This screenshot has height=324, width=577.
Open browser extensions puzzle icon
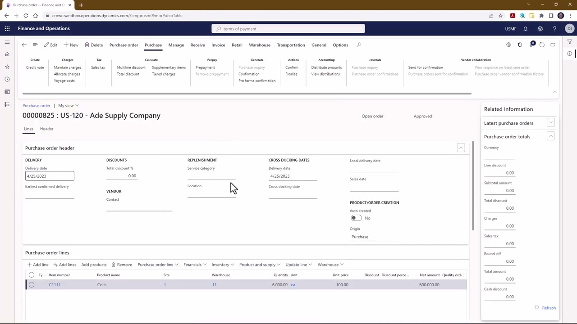pyautogui.click(x=541, y=16)
